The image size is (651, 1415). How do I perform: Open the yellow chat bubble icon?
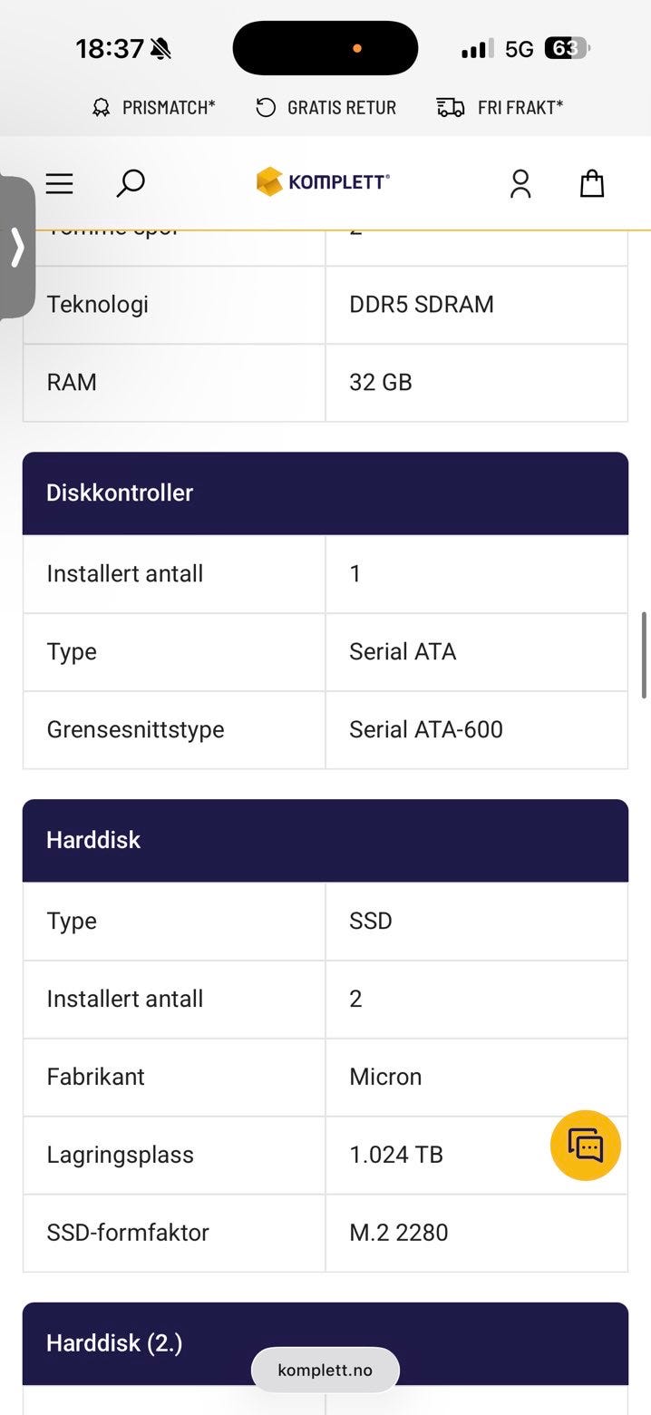click(585, 1146)
